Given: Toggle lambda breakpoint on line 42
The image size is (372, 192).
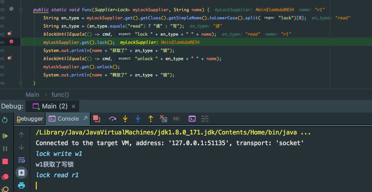Looking at the screenshot, I should [x=10, y=34].
